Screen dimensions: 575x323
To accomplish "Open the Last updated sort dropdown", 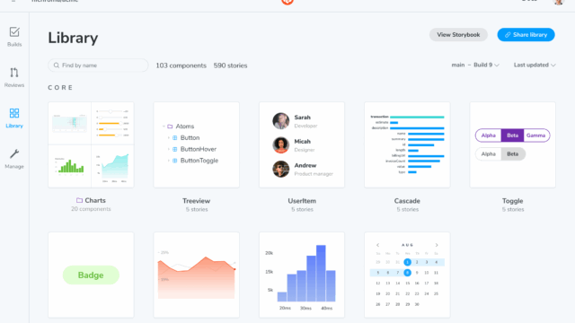I will click(x=535, y=65).
